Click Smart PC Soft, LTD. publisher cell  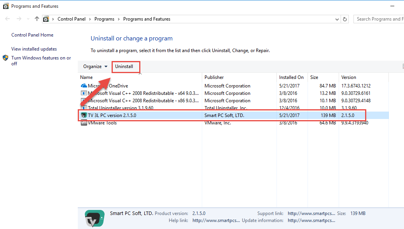[x=224, y=115]
